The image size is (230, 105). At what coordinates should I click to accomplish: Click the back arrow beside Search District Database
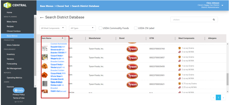pos(42,17)
